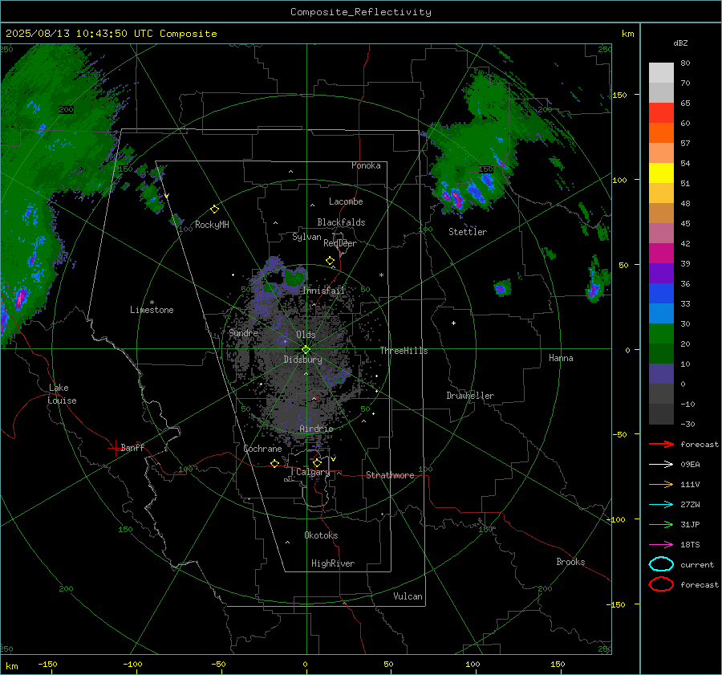The image size is (722, 675).
Task: Click the Innisfail label on map
Action: tap(323, 291)
